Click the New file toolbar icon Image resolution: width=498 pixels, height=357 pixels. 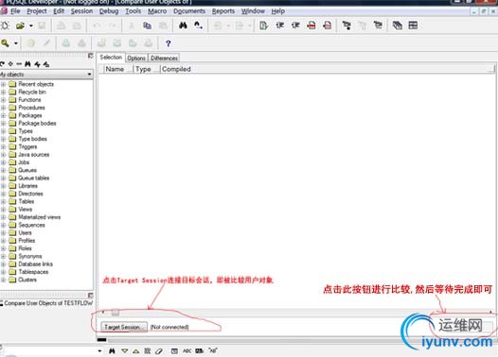click(x=6, y=25)
